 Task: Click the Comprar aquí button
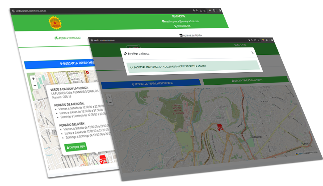click(x=75, y=147)
